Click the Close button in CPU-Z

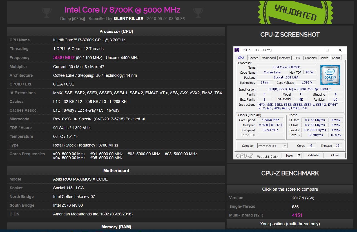pyautogui.click(x=335, y=155)
